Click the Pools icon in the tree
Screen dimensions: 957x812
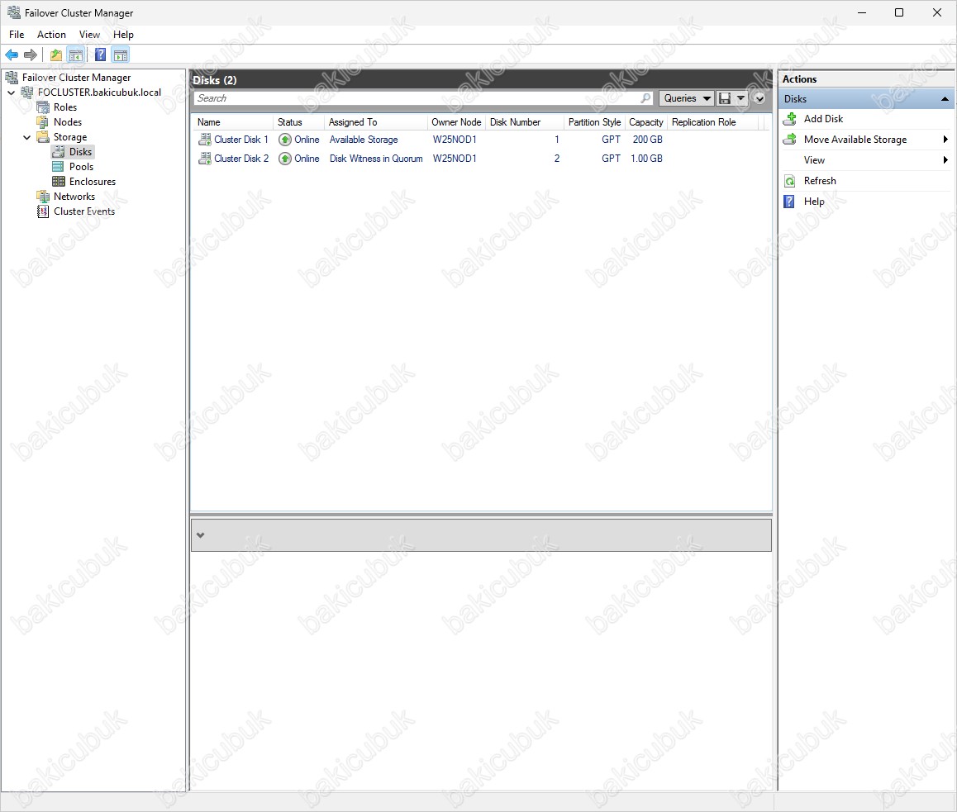coord(59,167)
